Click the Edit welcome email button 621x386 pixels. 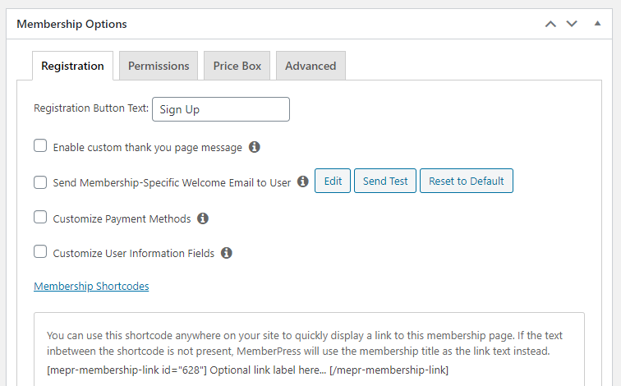[333, 181]
